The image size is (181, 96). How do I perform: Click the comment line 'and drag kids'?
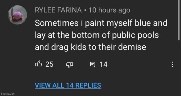coord(91,47)
